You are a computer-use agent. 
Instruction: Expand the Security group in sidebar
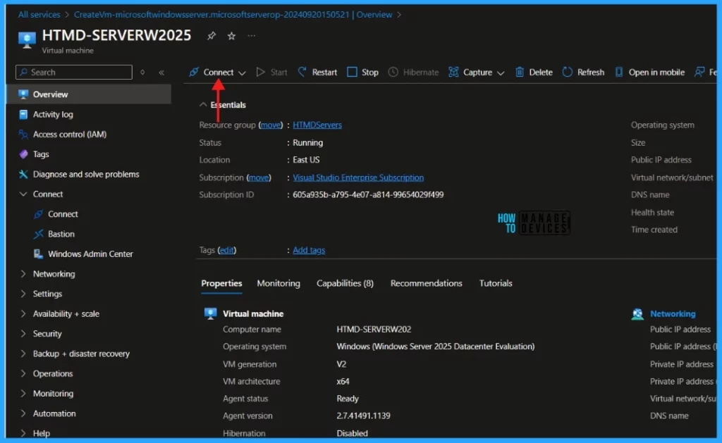[x=23, y=334]
